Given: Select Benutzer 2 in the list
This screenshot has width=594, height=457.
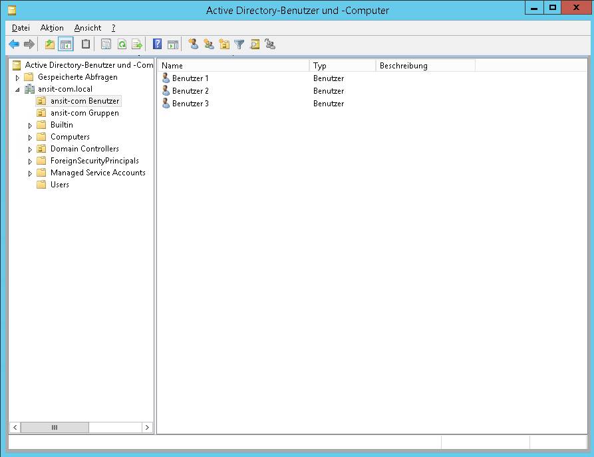Looking at the screenshot, I should 190,91.
